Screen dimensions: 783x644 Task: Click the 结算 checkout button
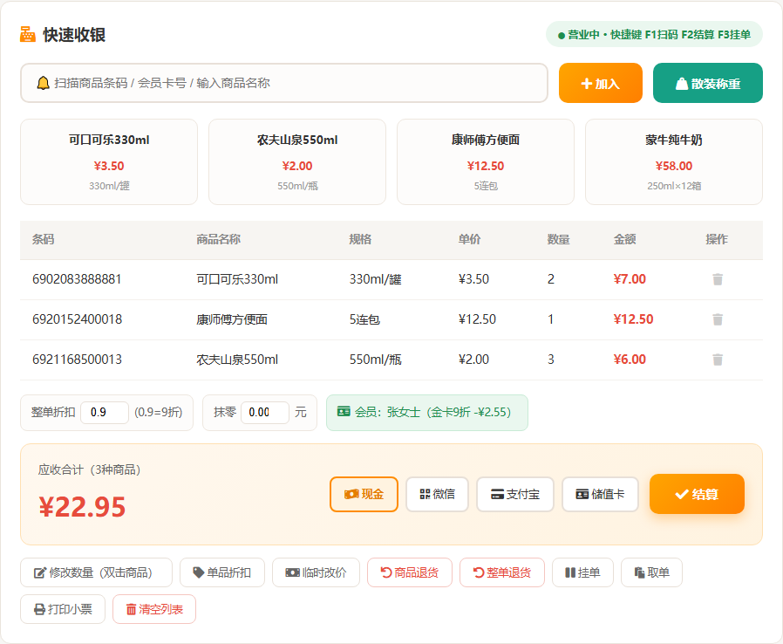click(x=697, y=494)
